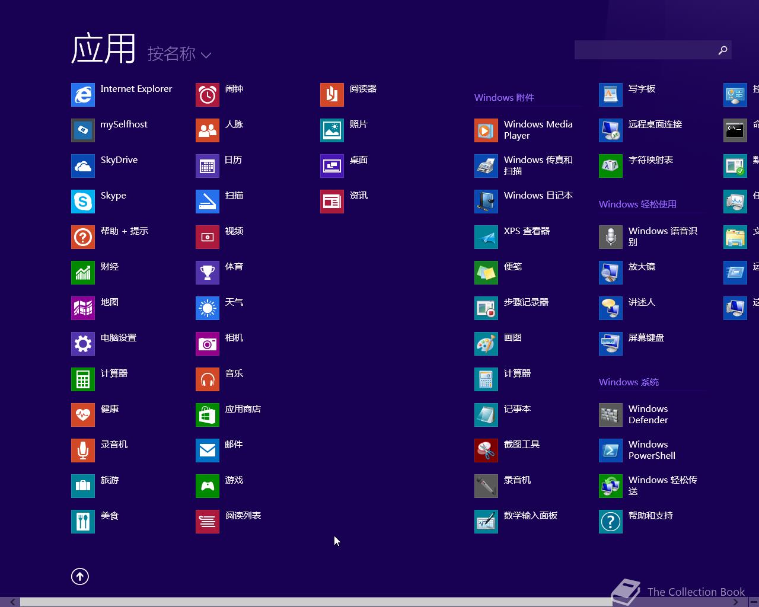Image resolution: width=759 pixels, height=607 pixels.
Task: Open the green 计算器 modern app
Action: 83,379
